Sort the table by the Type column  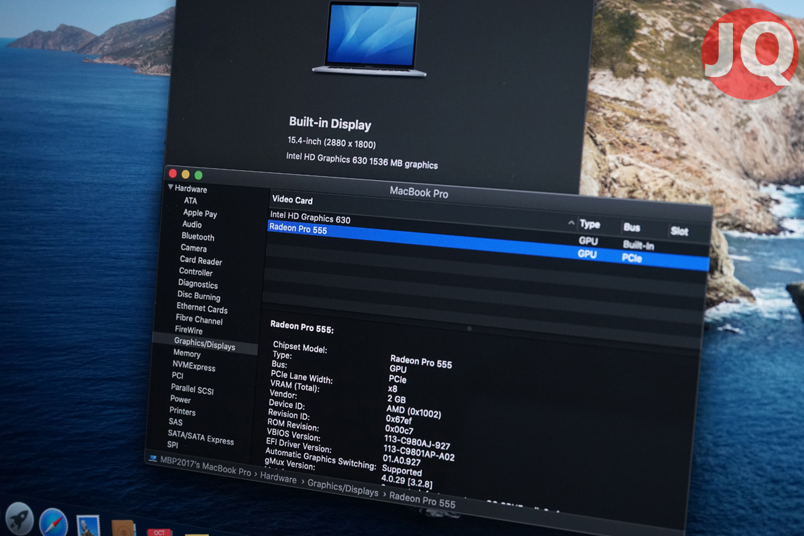tap(590, 224)
